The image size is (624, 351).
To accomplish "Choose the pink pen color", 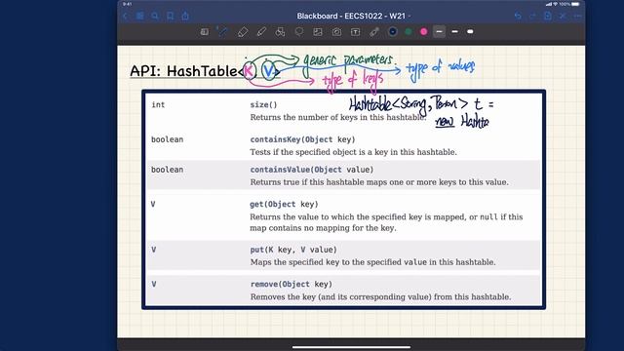I will [x=424, y=32].
